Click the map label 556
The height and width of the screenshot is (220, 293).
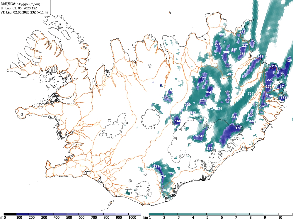click(188, 104)
